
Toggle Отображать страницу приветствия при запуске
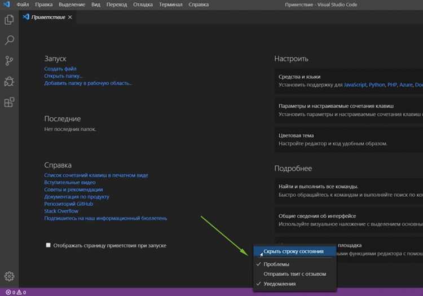pos(48,245)
